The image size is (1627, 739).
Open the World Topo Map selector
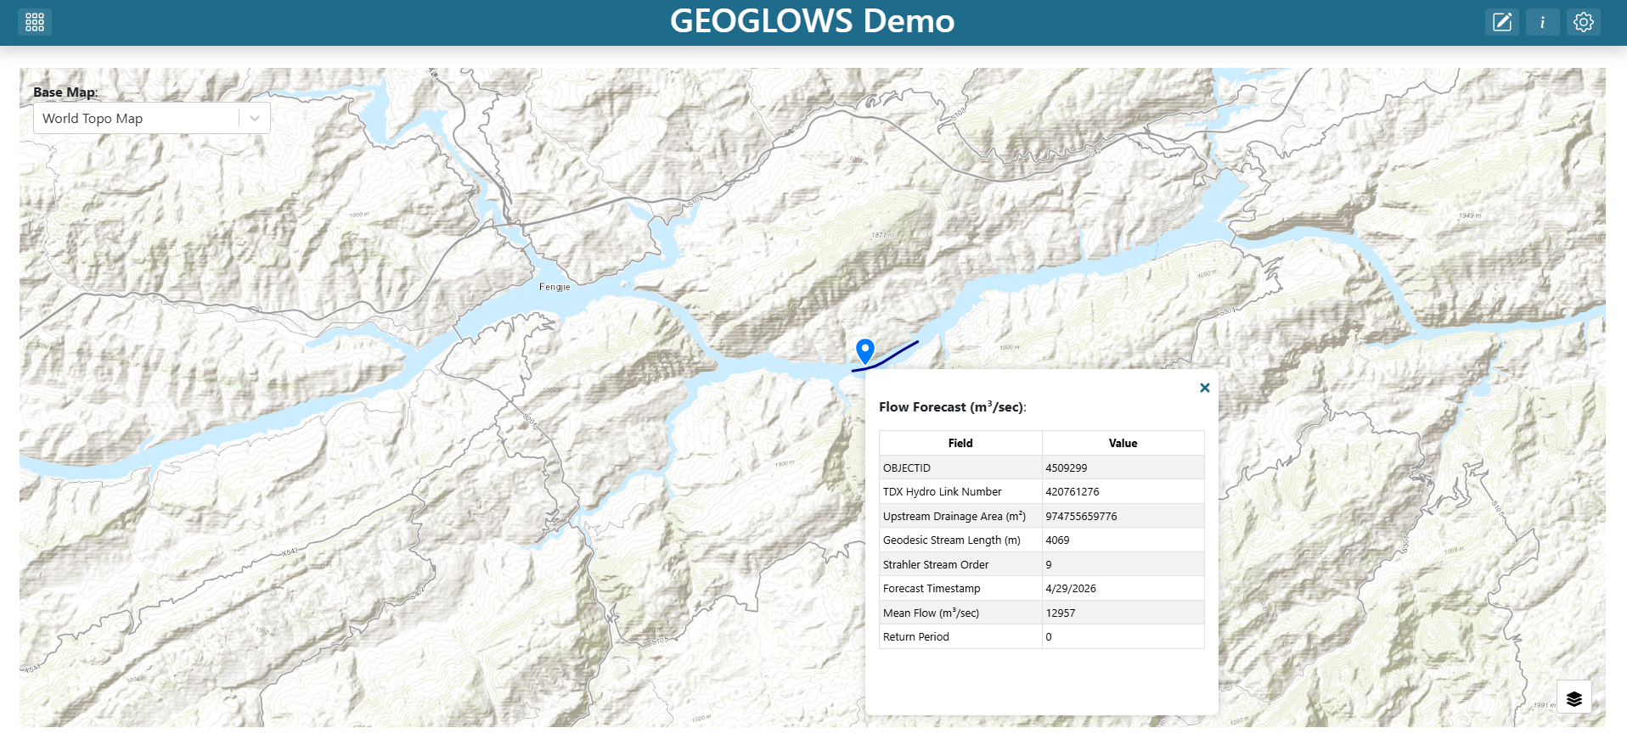[x=152, y=119]
